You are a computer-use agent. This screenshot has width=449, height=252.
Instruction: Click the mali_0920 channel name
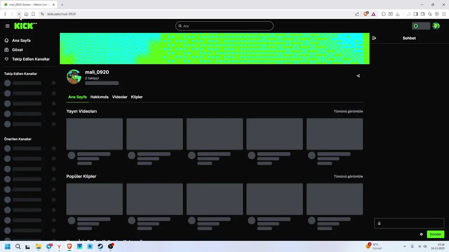[x=97, y=72]
